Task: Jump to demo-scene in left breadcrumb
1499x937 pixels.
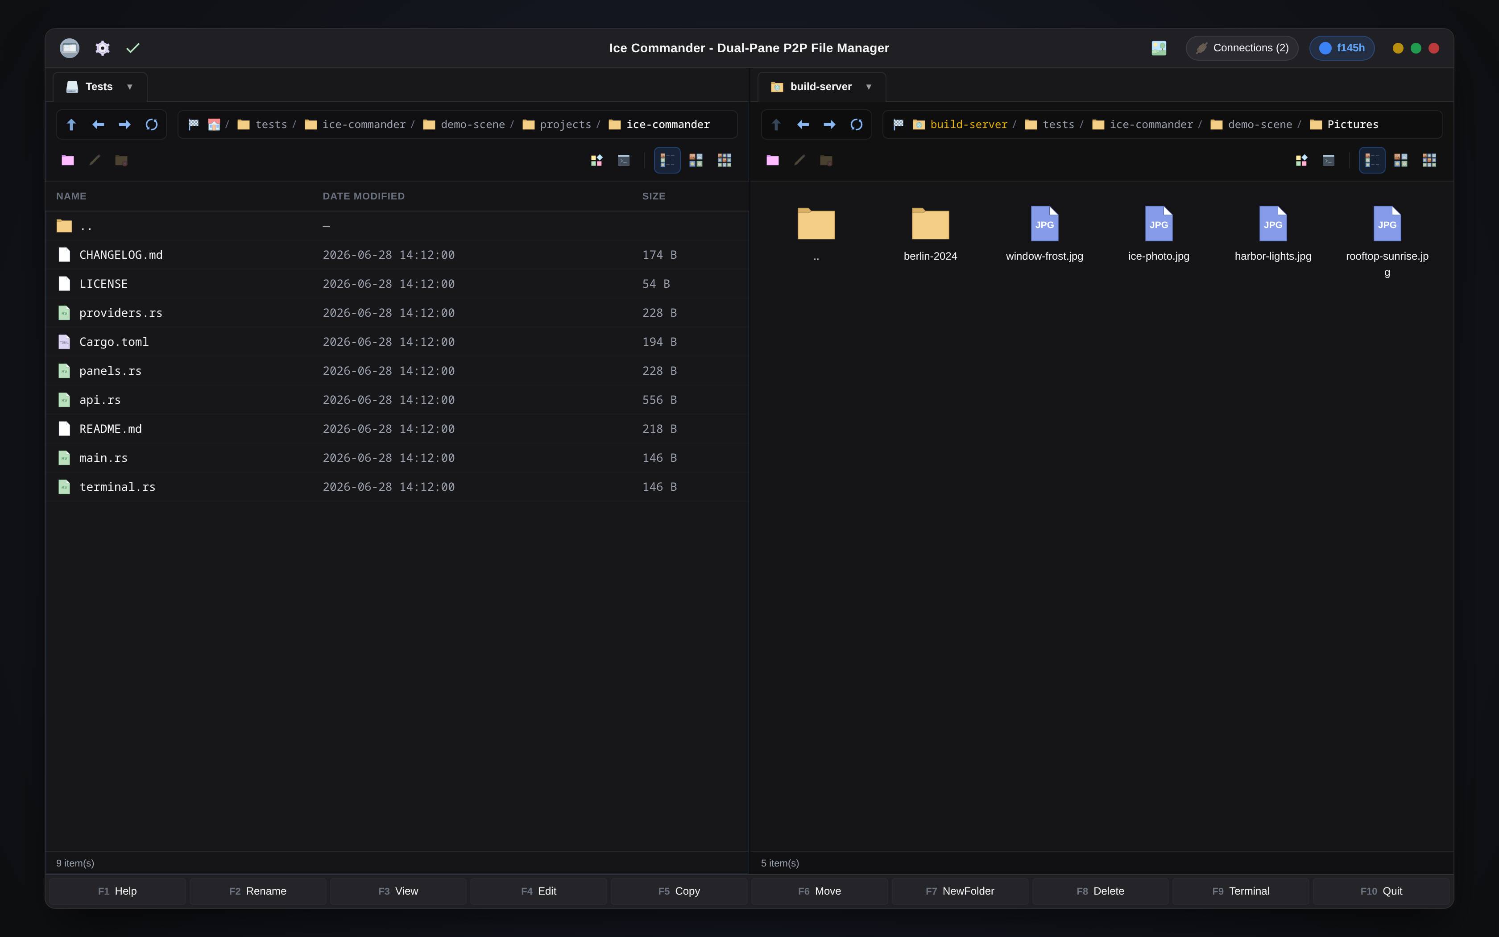Action: pos(464,124)
